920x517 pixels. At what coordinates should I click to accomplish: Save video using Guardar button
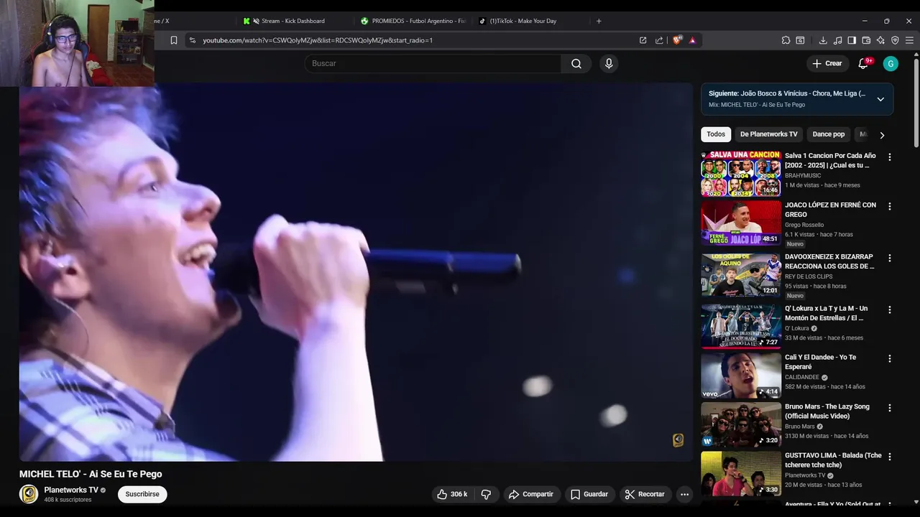pyautogui.click(x=589, y=494)
